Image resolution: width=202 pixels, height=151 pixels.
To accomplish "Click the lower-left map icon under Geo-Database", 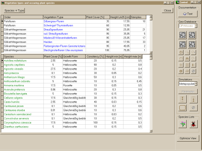I will pos(183,44).
